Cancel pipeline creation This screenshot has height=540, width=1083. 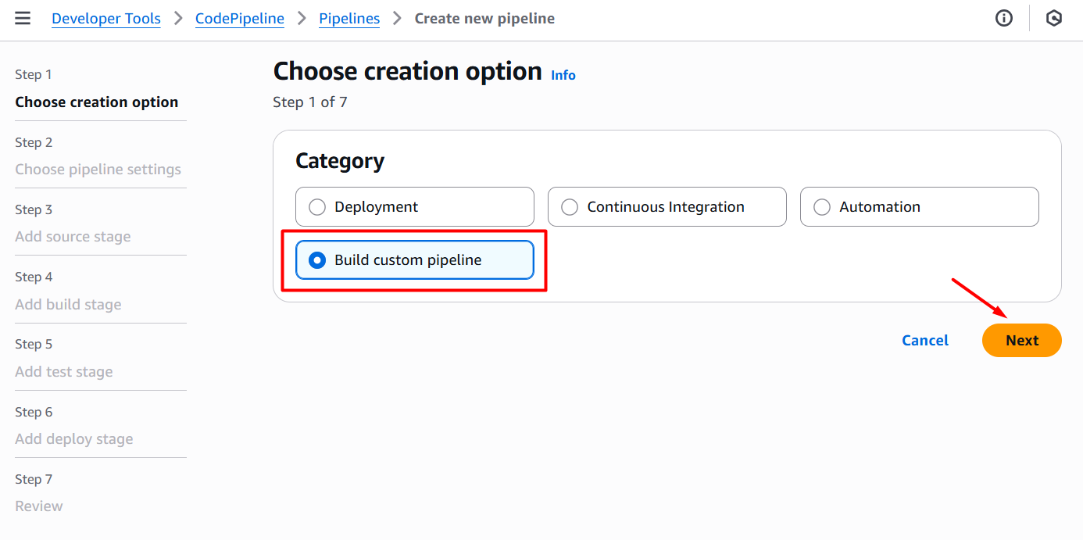[924, 341]
